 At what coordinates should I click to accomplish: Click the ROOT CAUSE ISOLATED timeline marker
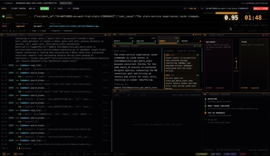tap(205, 106)
